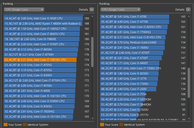The height and width of the screenshot is (128, 194).
Task: Click the right panel Your Score orange swatch
Action: pyautogui.click(x=102, y=125)
